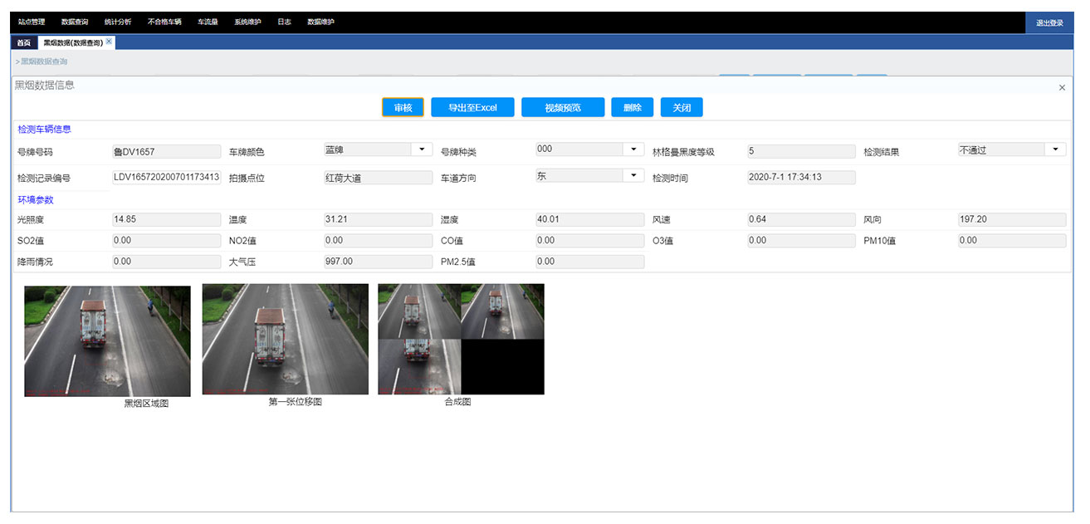Viewport: 1090px width, 524px height.
Task: Close the 黑烟数据信息 dialog with the X
Action: pos(1062,87)
